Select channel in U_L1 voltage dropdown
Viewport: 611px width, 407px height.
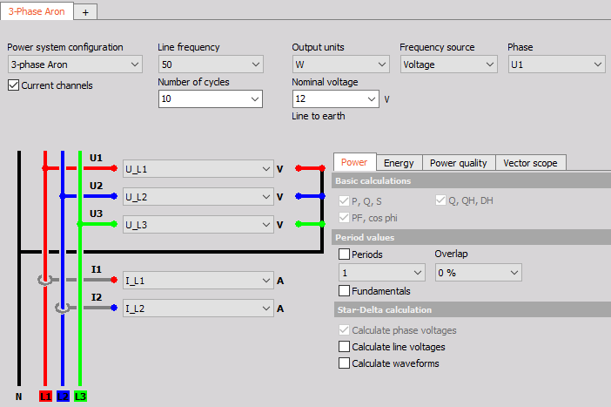click(x=198, y=169)
